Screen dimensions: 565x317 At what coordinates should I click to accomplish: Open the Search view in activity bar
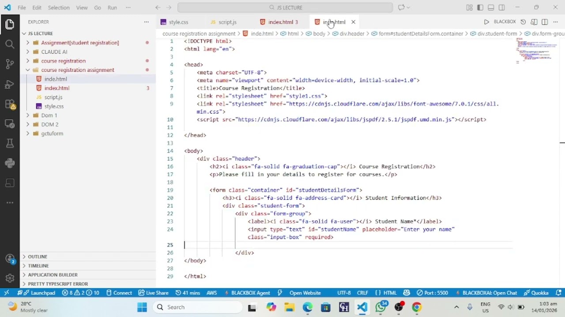pyautogui.click(x=10, y=44)
